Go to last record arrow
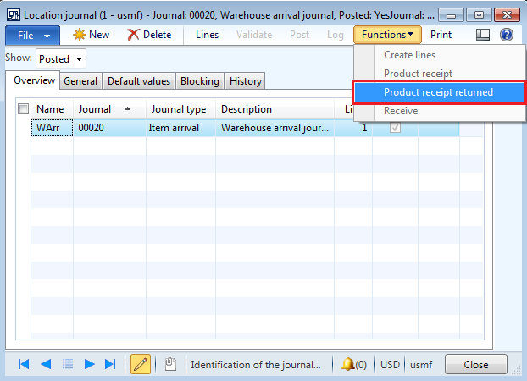527x381 pixels. (x=110, y=364)
